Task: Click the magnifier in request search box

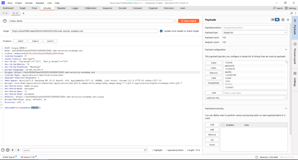Action: [x=145, y=150]
